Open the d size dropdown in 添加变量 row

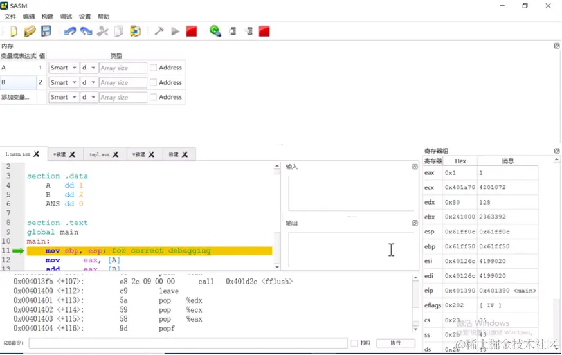click(89, 97)
